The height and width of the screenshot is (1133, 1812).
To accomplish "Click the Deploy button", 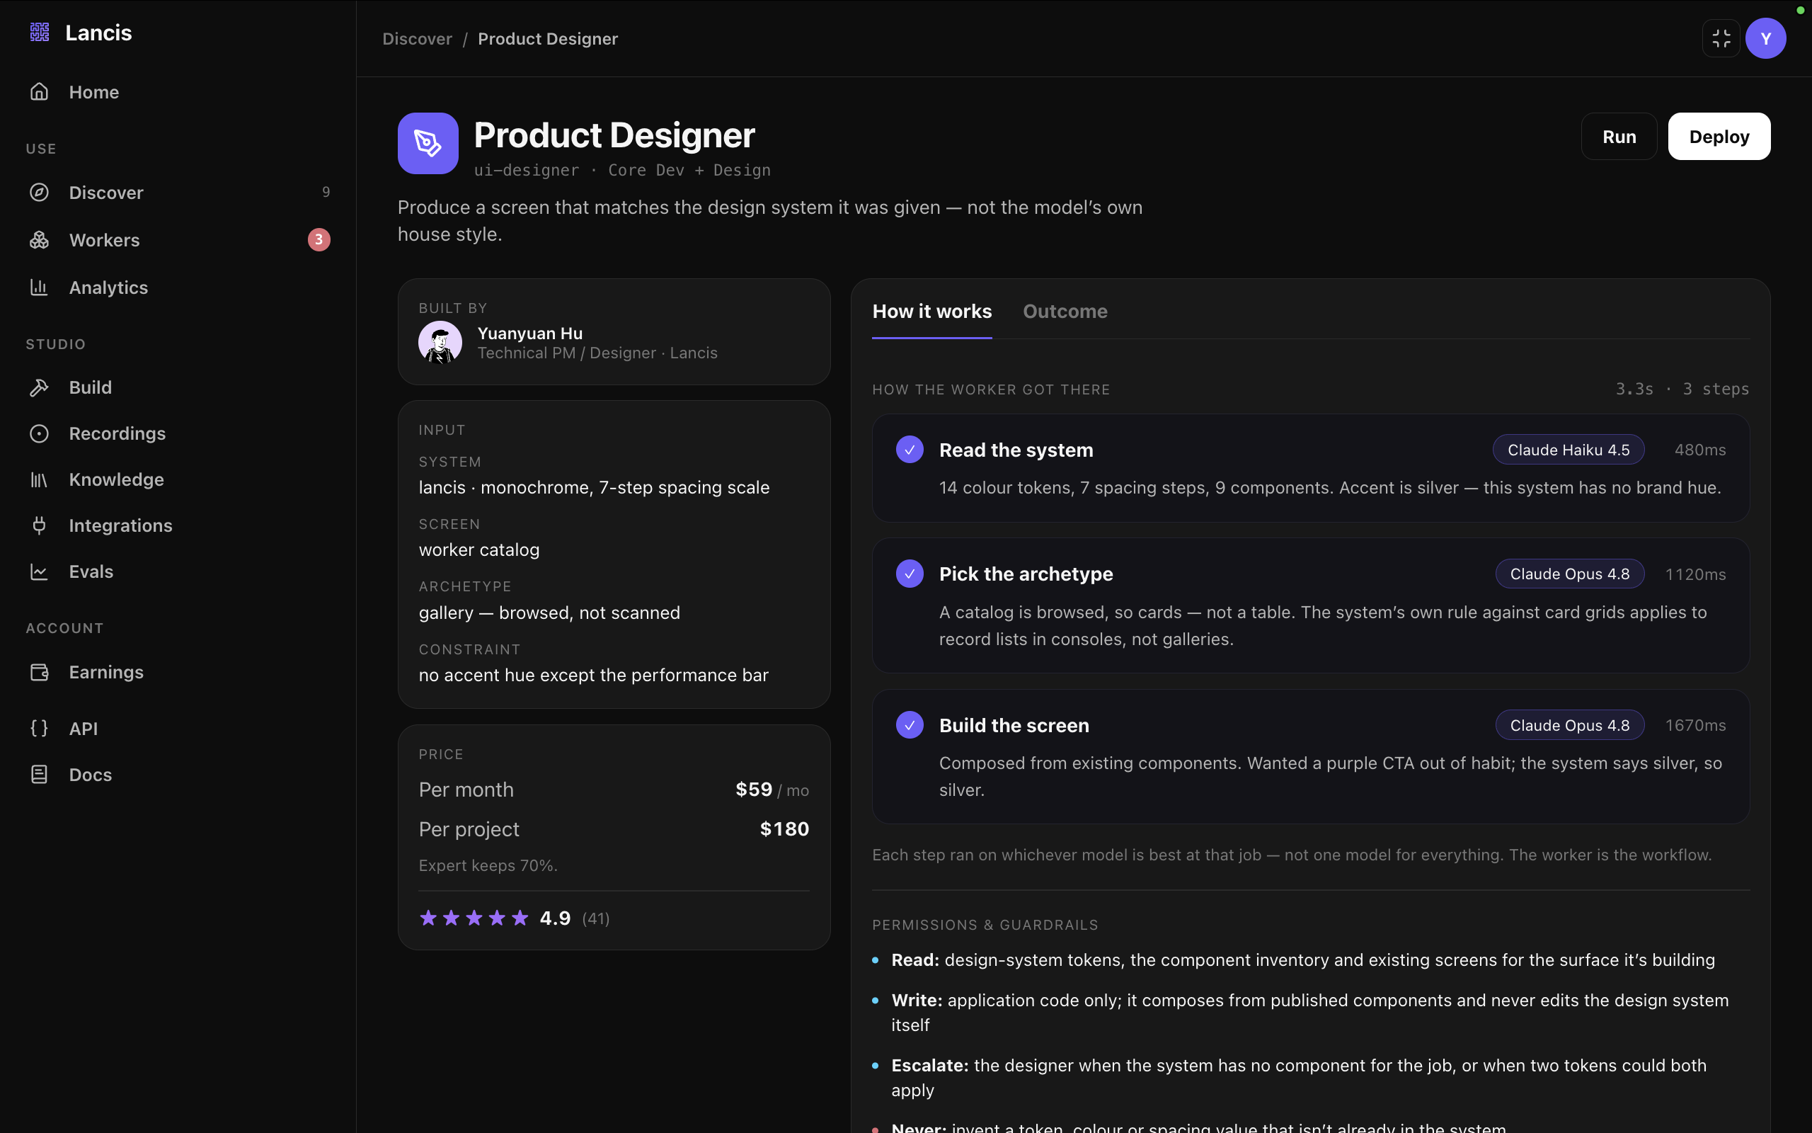I will tap(1719, 137).
